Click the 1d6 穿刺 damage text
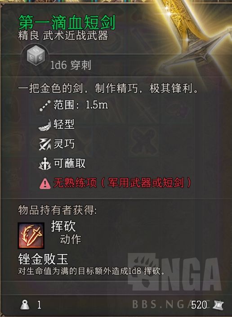This screenshot has width=232, height=317. click(71, 65)
